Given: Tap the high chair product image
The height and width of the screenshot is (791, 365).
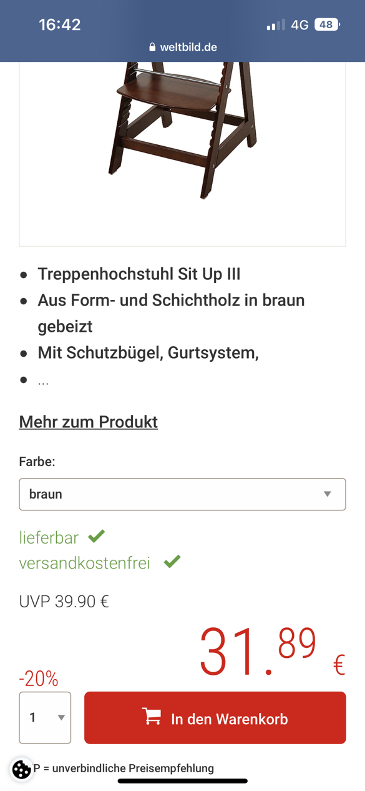Looking at the screenshot, I should point(182,128).
